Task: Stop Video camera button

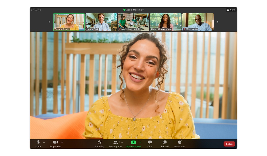Action: coord(55,144)
